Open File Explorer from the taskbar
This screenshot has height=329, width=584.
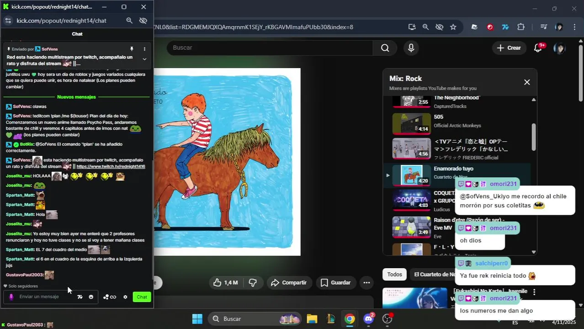[312, 319]
